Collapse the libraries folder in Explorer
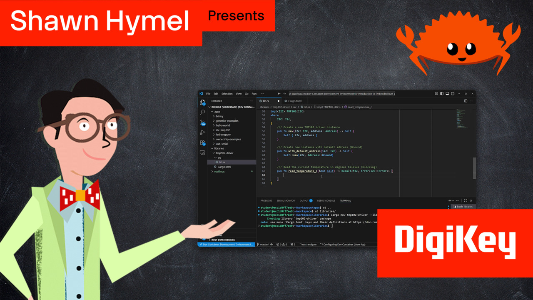 click(x=219, y=148)
